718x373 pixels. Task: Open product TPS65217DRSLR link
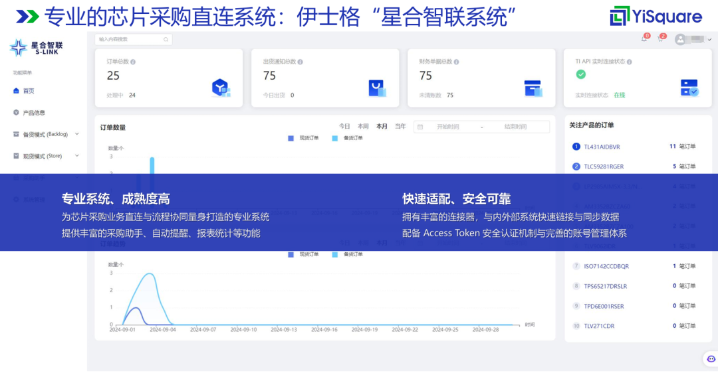coord(606,286)
